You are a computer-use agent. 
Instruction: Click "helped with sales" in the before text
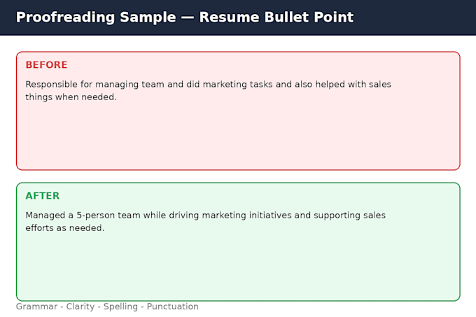353,85
